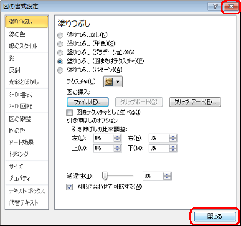Click the 右(R) offset input field
Viewport: 241px width, 226px height.
pyautogui.click(x=159, y=138)
